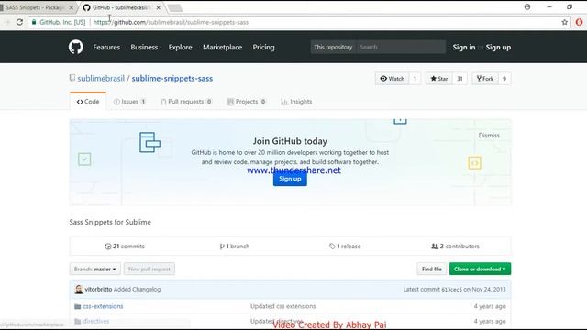The height and width of the screenshot is (330, 587).
Task: Watch the repository
Action: 392,79
